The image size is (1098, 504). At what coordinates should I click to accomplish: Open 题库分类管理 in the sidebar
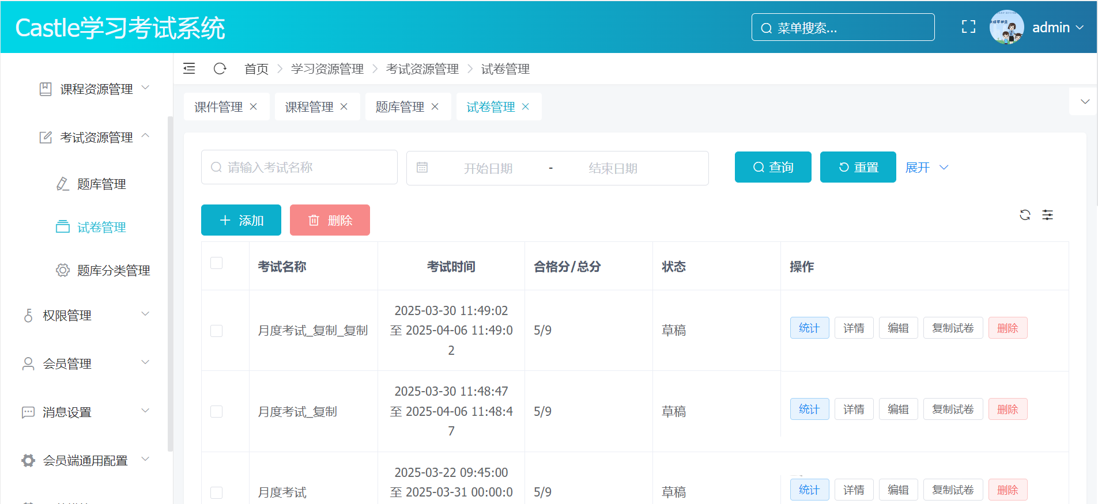click(x=114, y=270)
